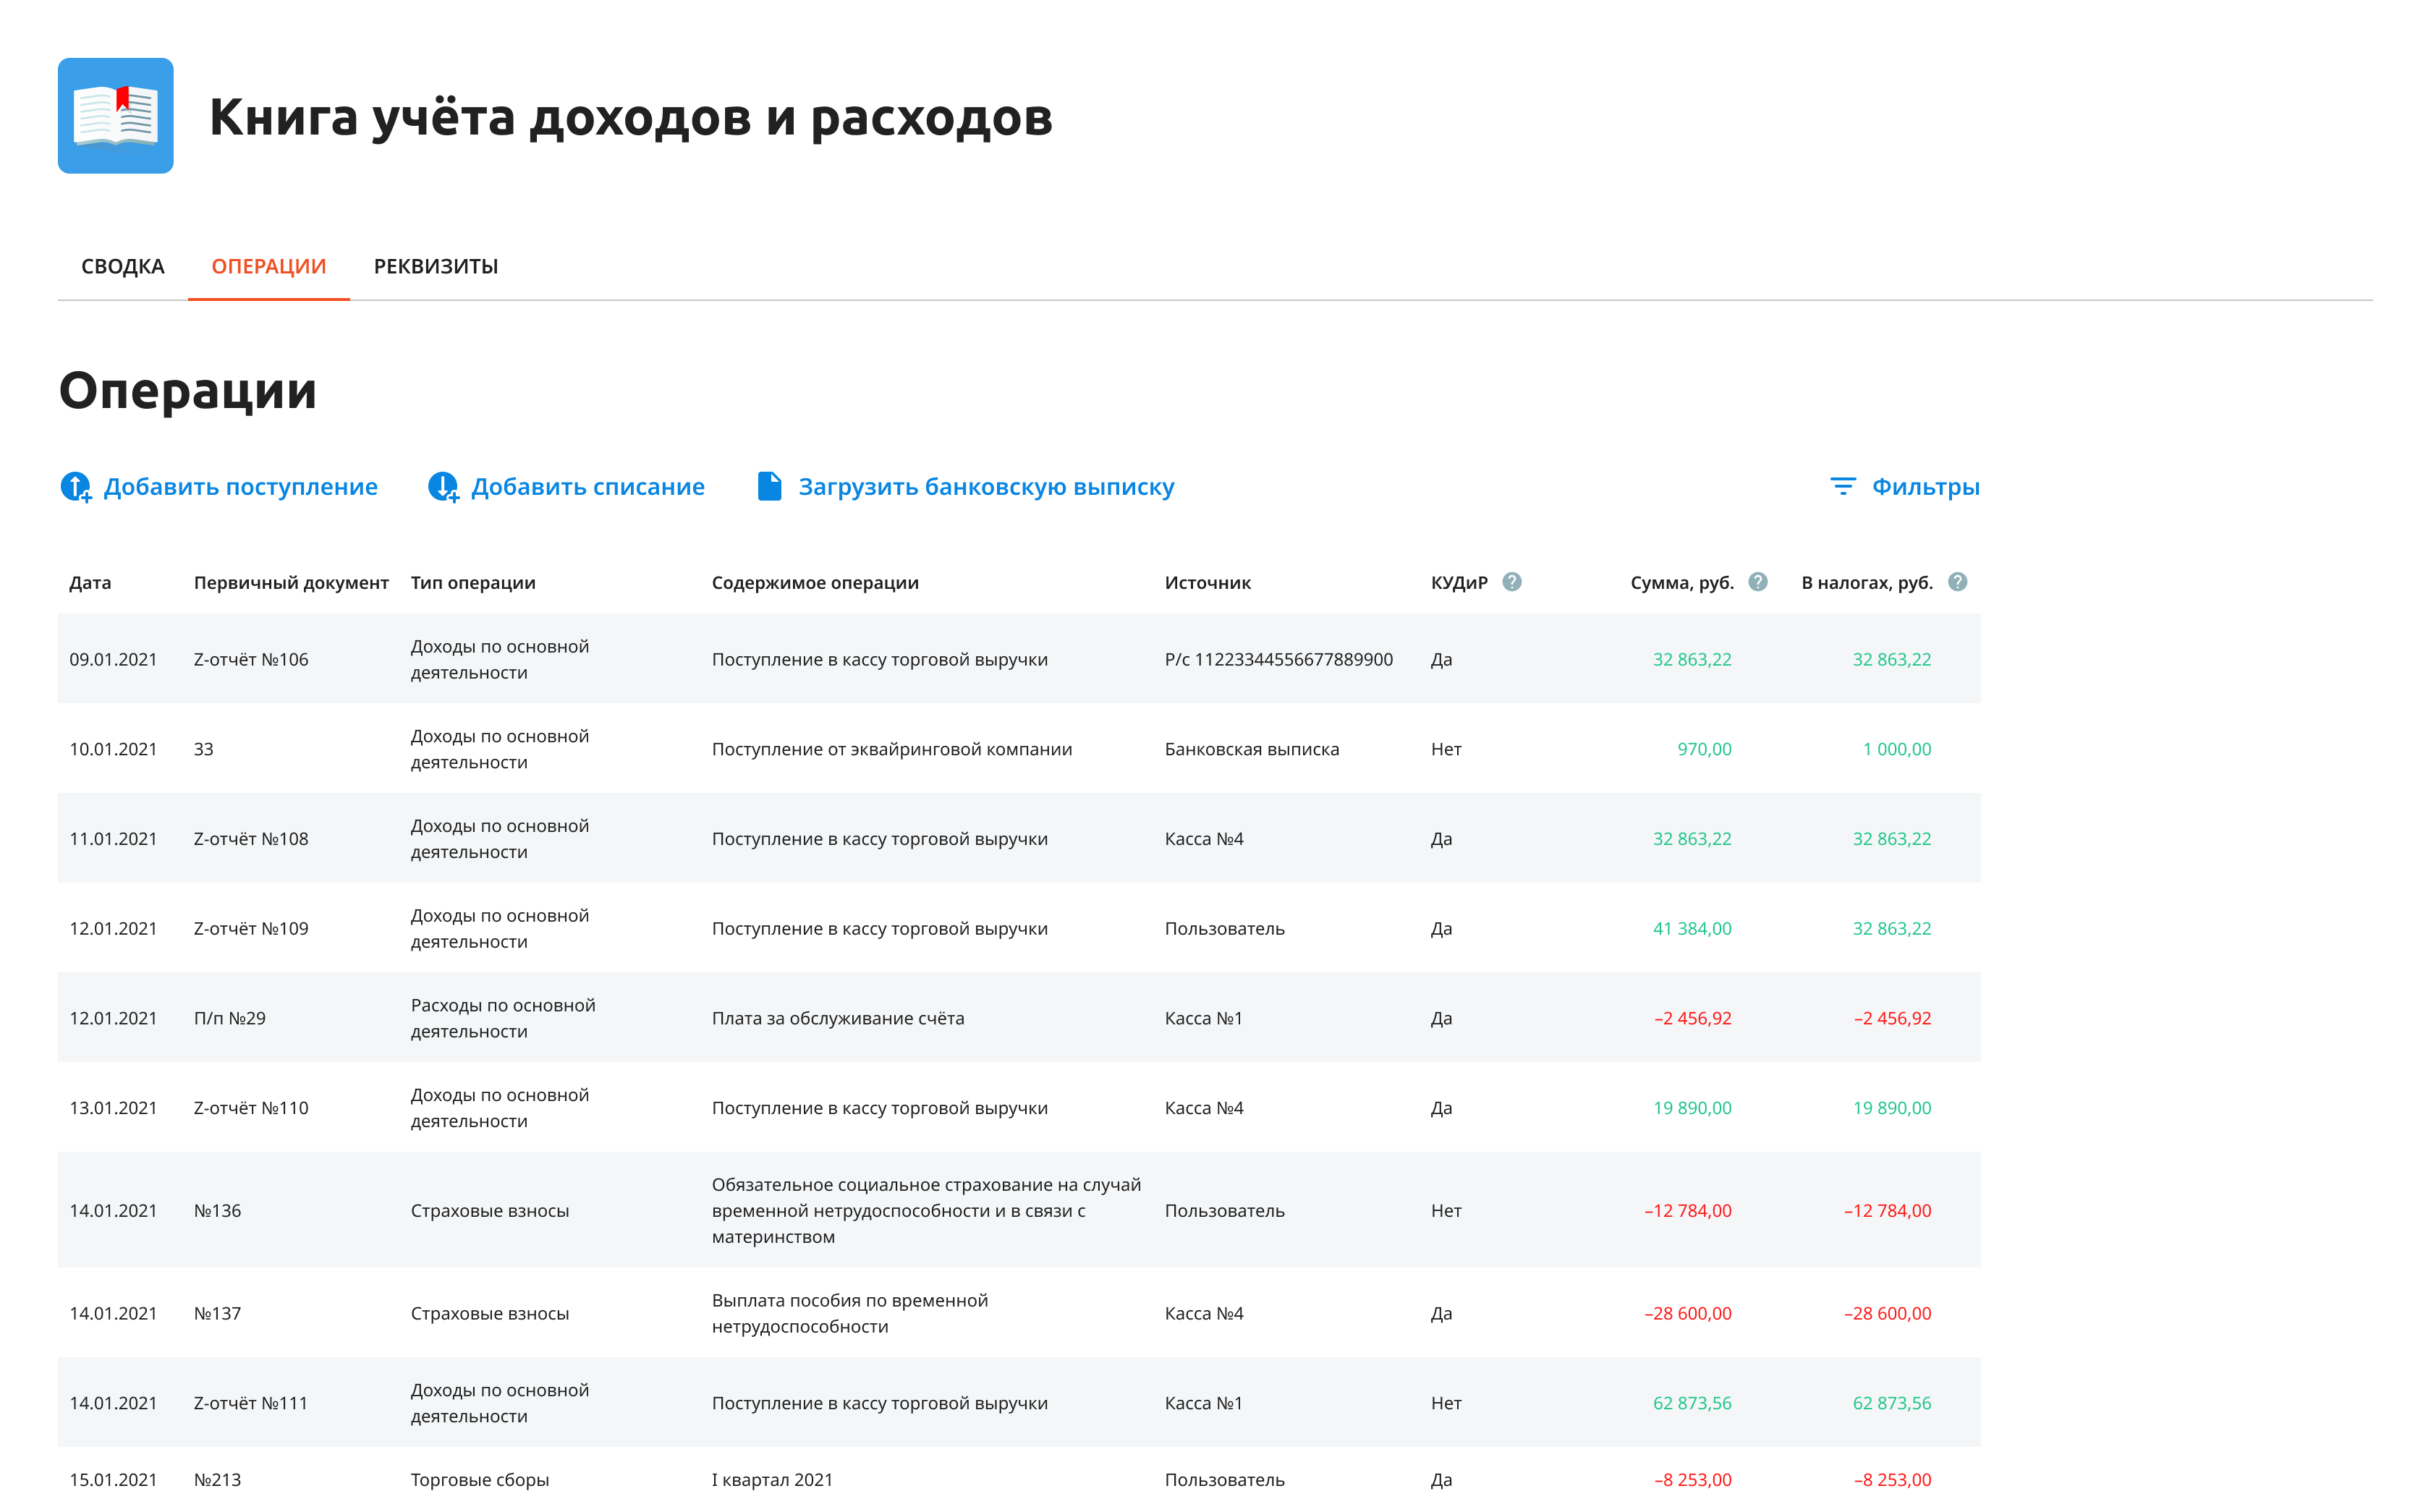2431x1512 pixels.
Task: Click Первичный документ column header
Action: pos(291,583)
